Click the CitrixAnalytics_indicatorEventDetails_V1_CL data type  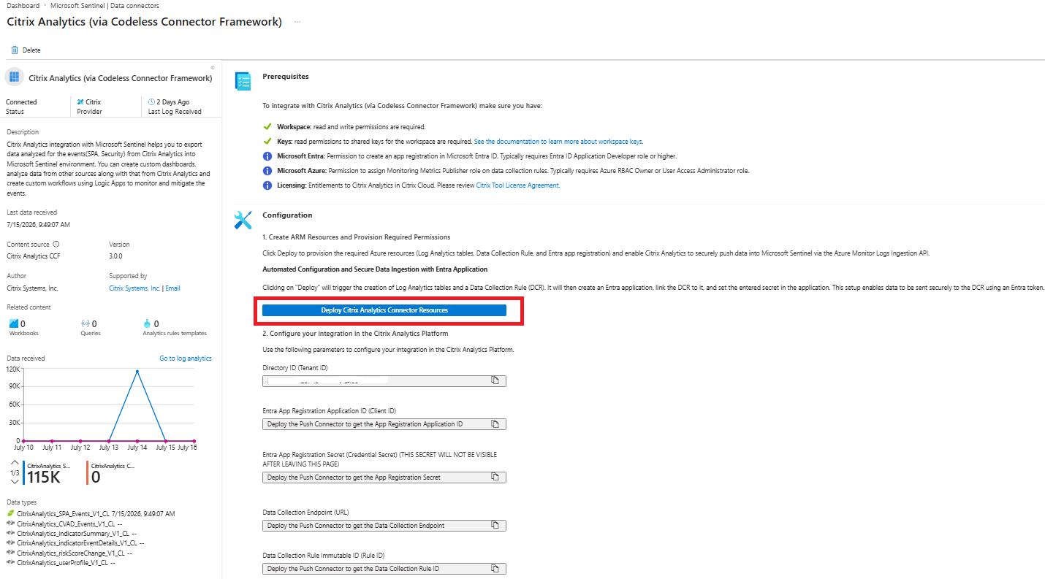(x=77, y=542)
